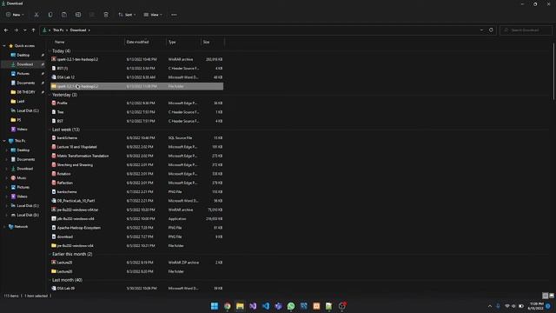This screenshot has width=556, height=313.
Task: Select Music under This PC
Action: pos(23,177)
